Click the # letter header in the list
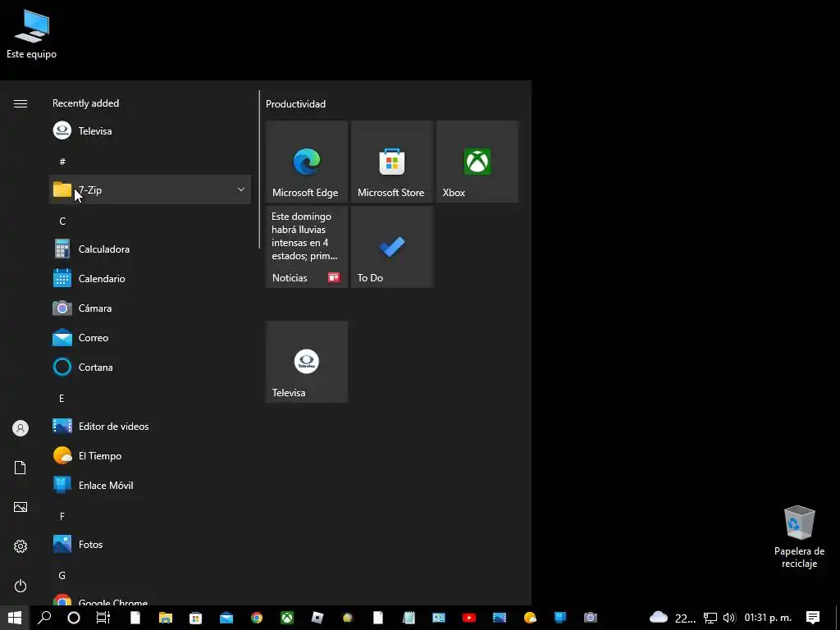This screenshot has height=630, width=840. (62, 162)
